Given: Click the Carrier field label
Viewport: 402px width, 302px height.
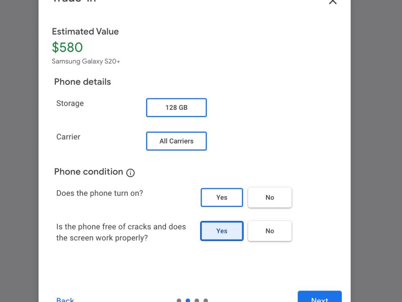Looking at the screenshot, I should pos(68,137).
